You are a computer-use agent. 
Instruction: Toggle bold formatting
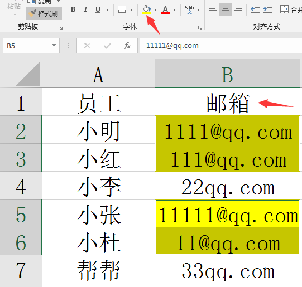[73, 9]
